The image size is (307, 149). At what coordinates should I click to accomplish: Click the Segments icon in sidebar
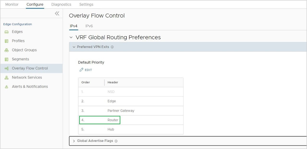tap(6, 59)
